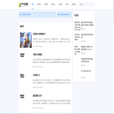Open the article title next to the artwork thumbnail
The width and height of the screenshot is (114, 114).
pyautogui.click(x=39, y=34)
